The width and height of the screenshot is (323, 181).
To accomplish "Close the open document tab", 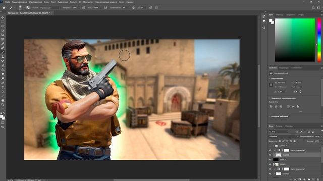I will [x=51, y=13].
